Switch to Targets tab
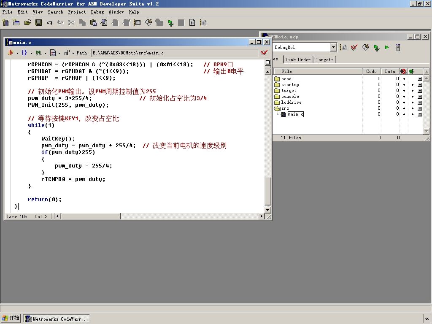432x324 pixels. [x=324, y=59]
